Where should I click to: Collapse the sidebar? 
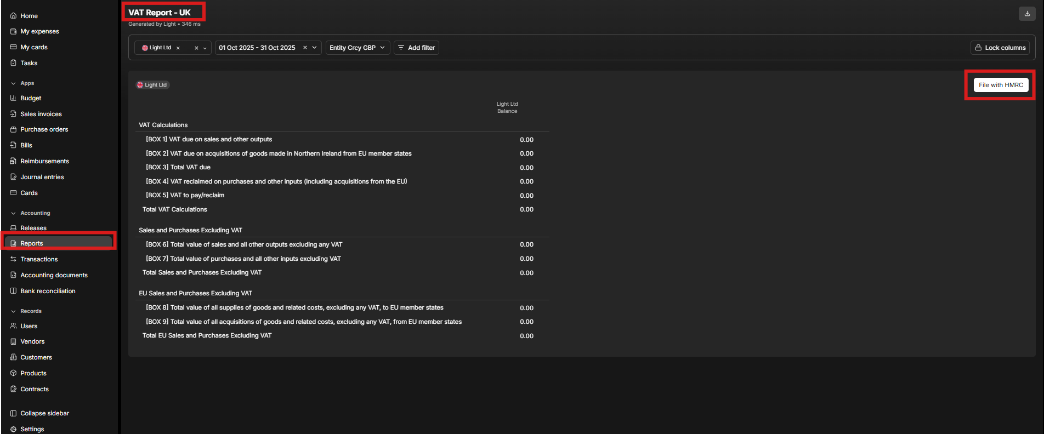tap(39, 413)
